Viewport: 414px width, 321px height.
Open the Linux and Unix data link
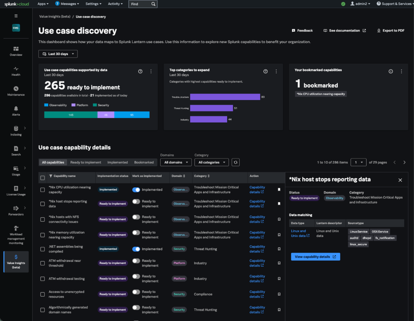(x=300, y=233)
